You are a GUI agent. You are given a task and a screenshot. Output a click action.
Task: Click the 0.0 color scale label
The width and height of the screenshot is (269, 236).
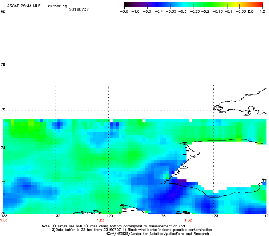[251, 12]
